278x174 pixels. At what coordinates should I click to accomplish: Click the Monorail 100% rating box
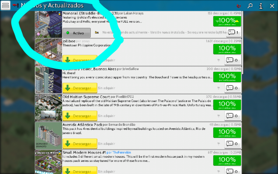point(227,21)
